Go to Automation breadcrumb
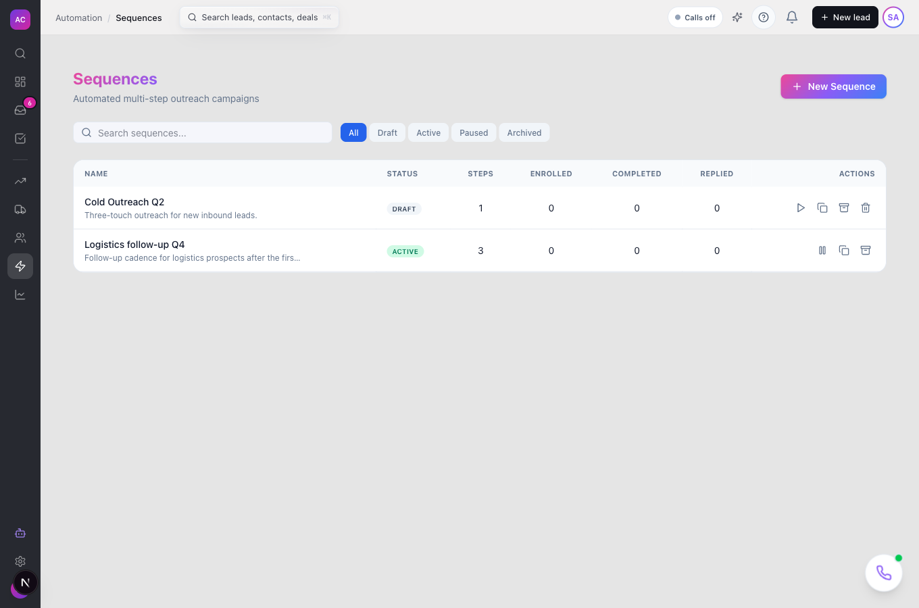919x608 pixels. point(79,18)
